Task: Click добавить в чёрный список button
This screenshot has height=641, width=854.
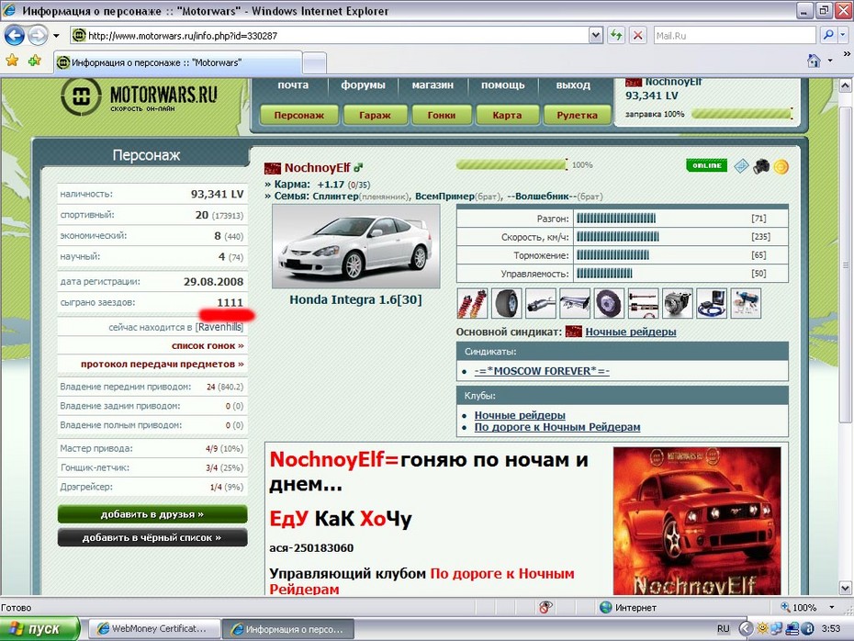Action: [x=152, y=537]
